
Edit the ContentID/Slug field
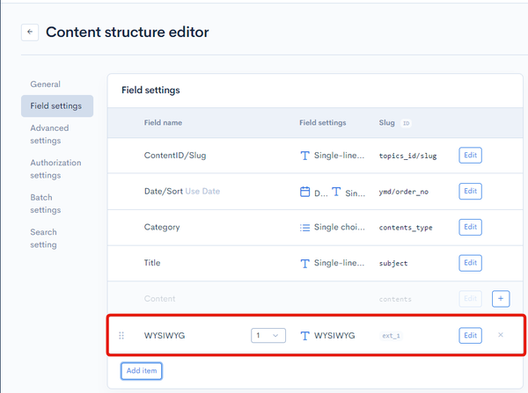tap(470, 155)
